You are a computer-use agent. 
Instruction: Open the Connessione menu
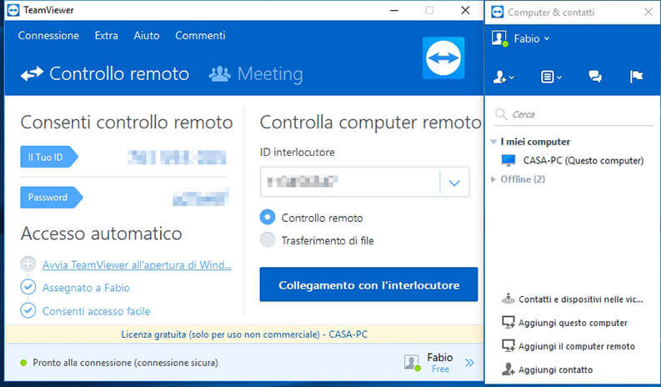coord(48,36)
